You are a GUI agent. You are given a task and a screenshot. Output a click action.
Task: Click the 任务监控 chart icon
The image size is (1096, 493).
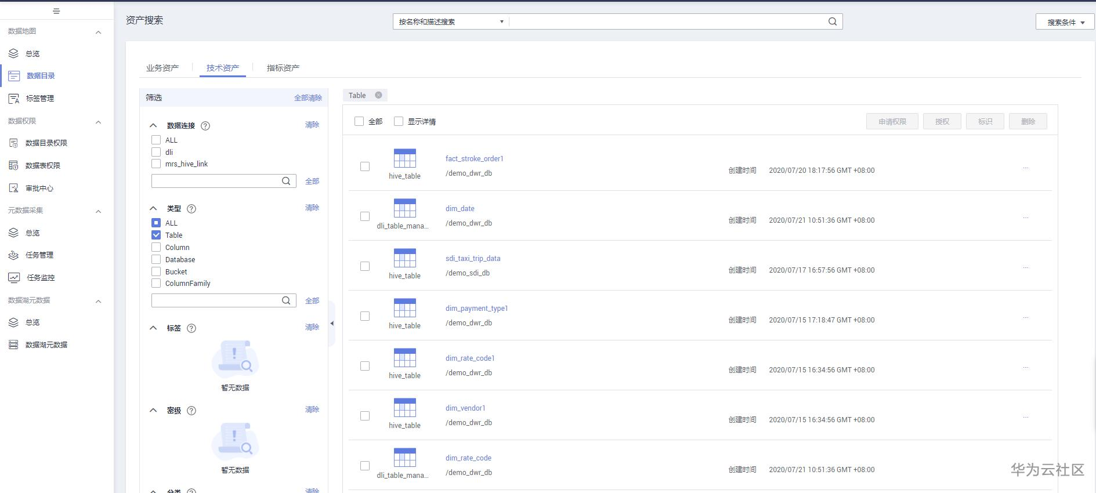(14, 277)
